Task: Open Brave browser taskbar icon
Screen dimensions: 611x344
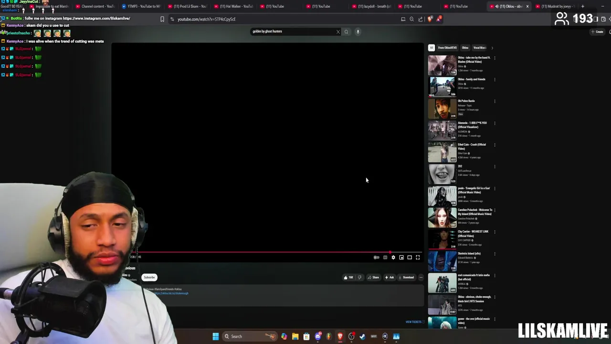Action: [340, 336]
